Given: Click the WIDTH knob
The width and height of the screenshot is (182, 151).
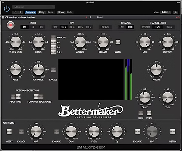Looking at the screenshot, I should click(x=156, y=70).
